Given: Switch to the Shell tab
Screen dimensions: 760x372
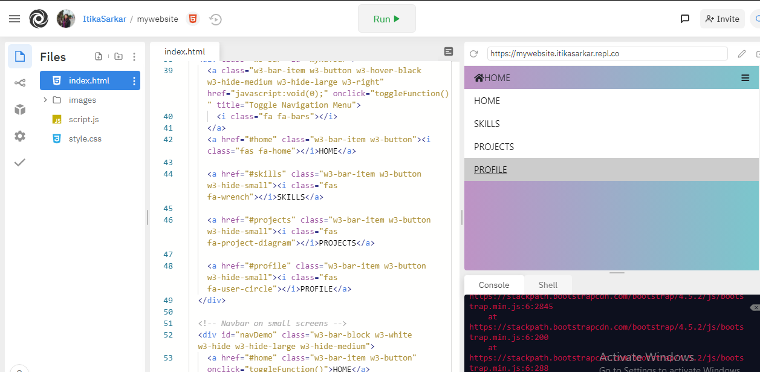Looking at the screenshot, I should click(548, 285).
